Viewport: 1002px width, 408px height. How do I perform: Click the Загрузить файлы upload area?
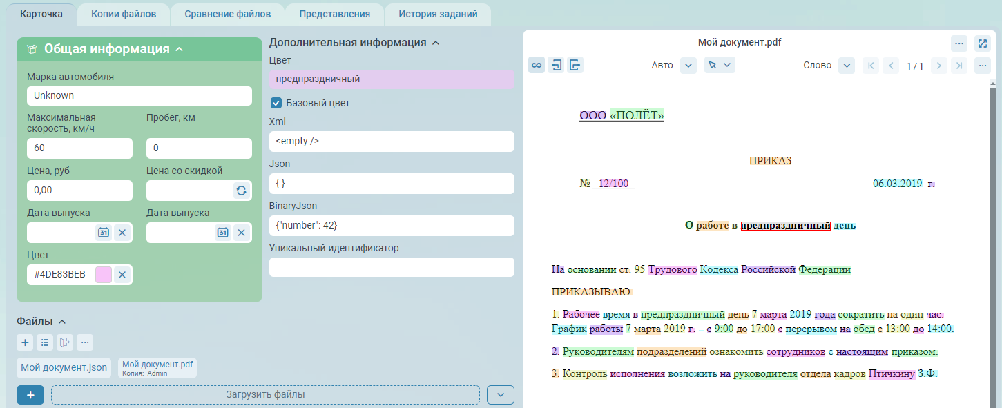pos(265,394)
